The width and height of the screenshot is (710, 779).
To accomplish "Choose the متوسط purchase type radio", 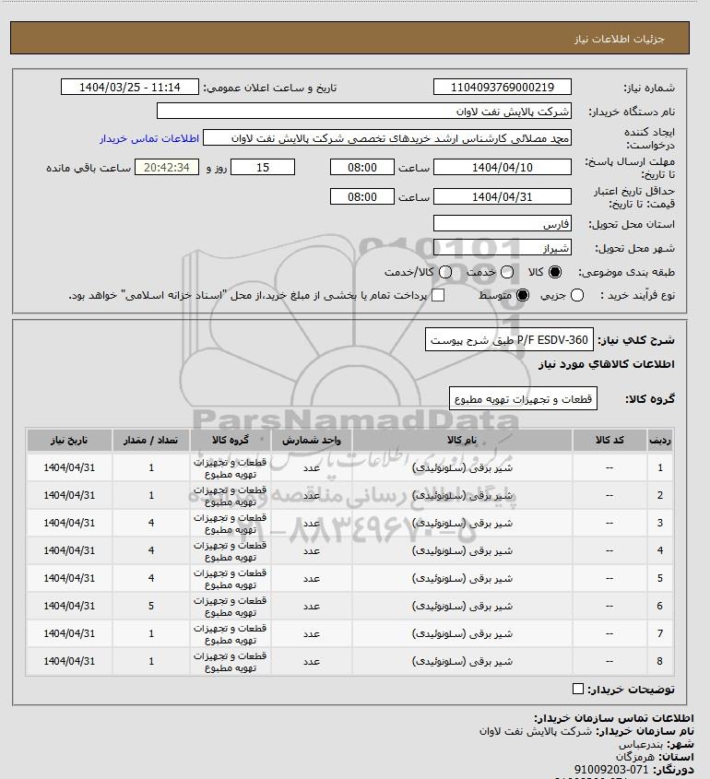I will (x=522, y=295).
